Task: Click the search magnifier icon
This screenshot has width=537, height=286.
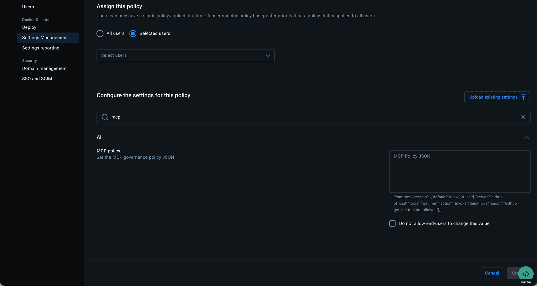Action: click(x=105, y=117)
